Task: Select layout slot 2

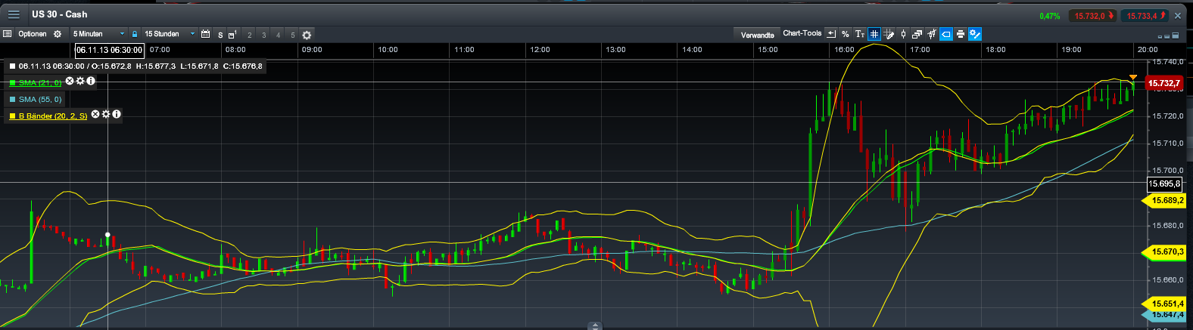Action: coord(250,35)
